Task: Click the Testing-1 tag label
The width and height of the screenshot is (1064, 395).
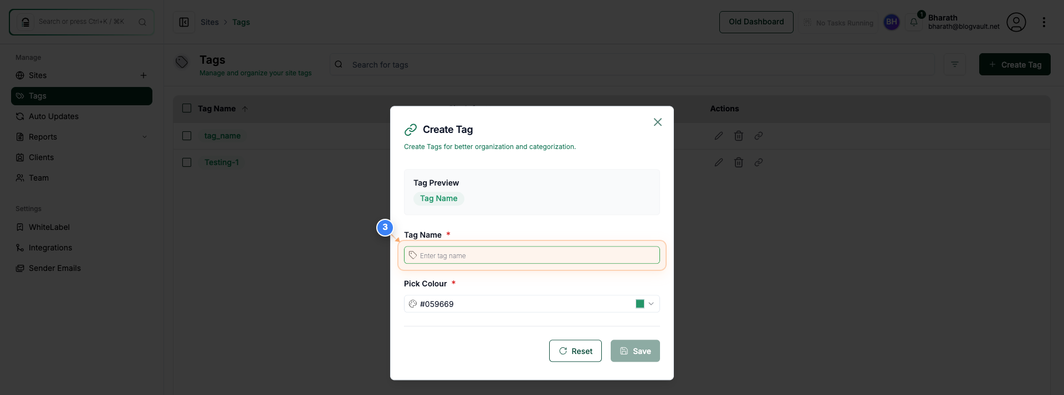Action: point(222,162)
